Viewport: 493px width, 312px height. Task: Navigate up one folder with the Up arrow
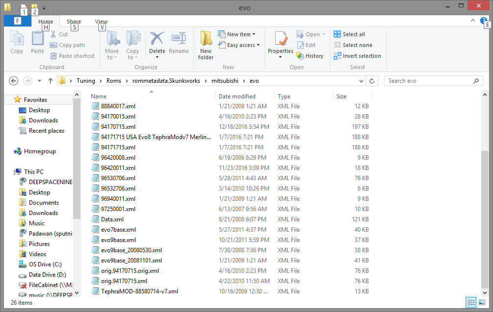coord(50,81)
